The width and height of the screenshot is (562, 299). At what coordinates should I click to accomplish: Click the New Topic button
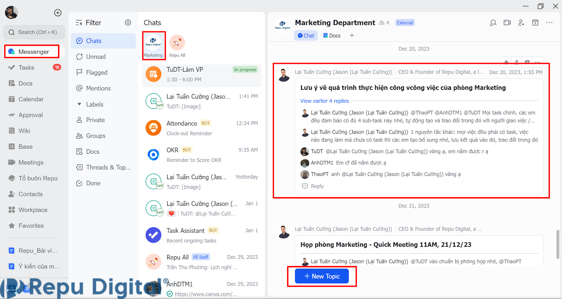(x=322, y=276)
